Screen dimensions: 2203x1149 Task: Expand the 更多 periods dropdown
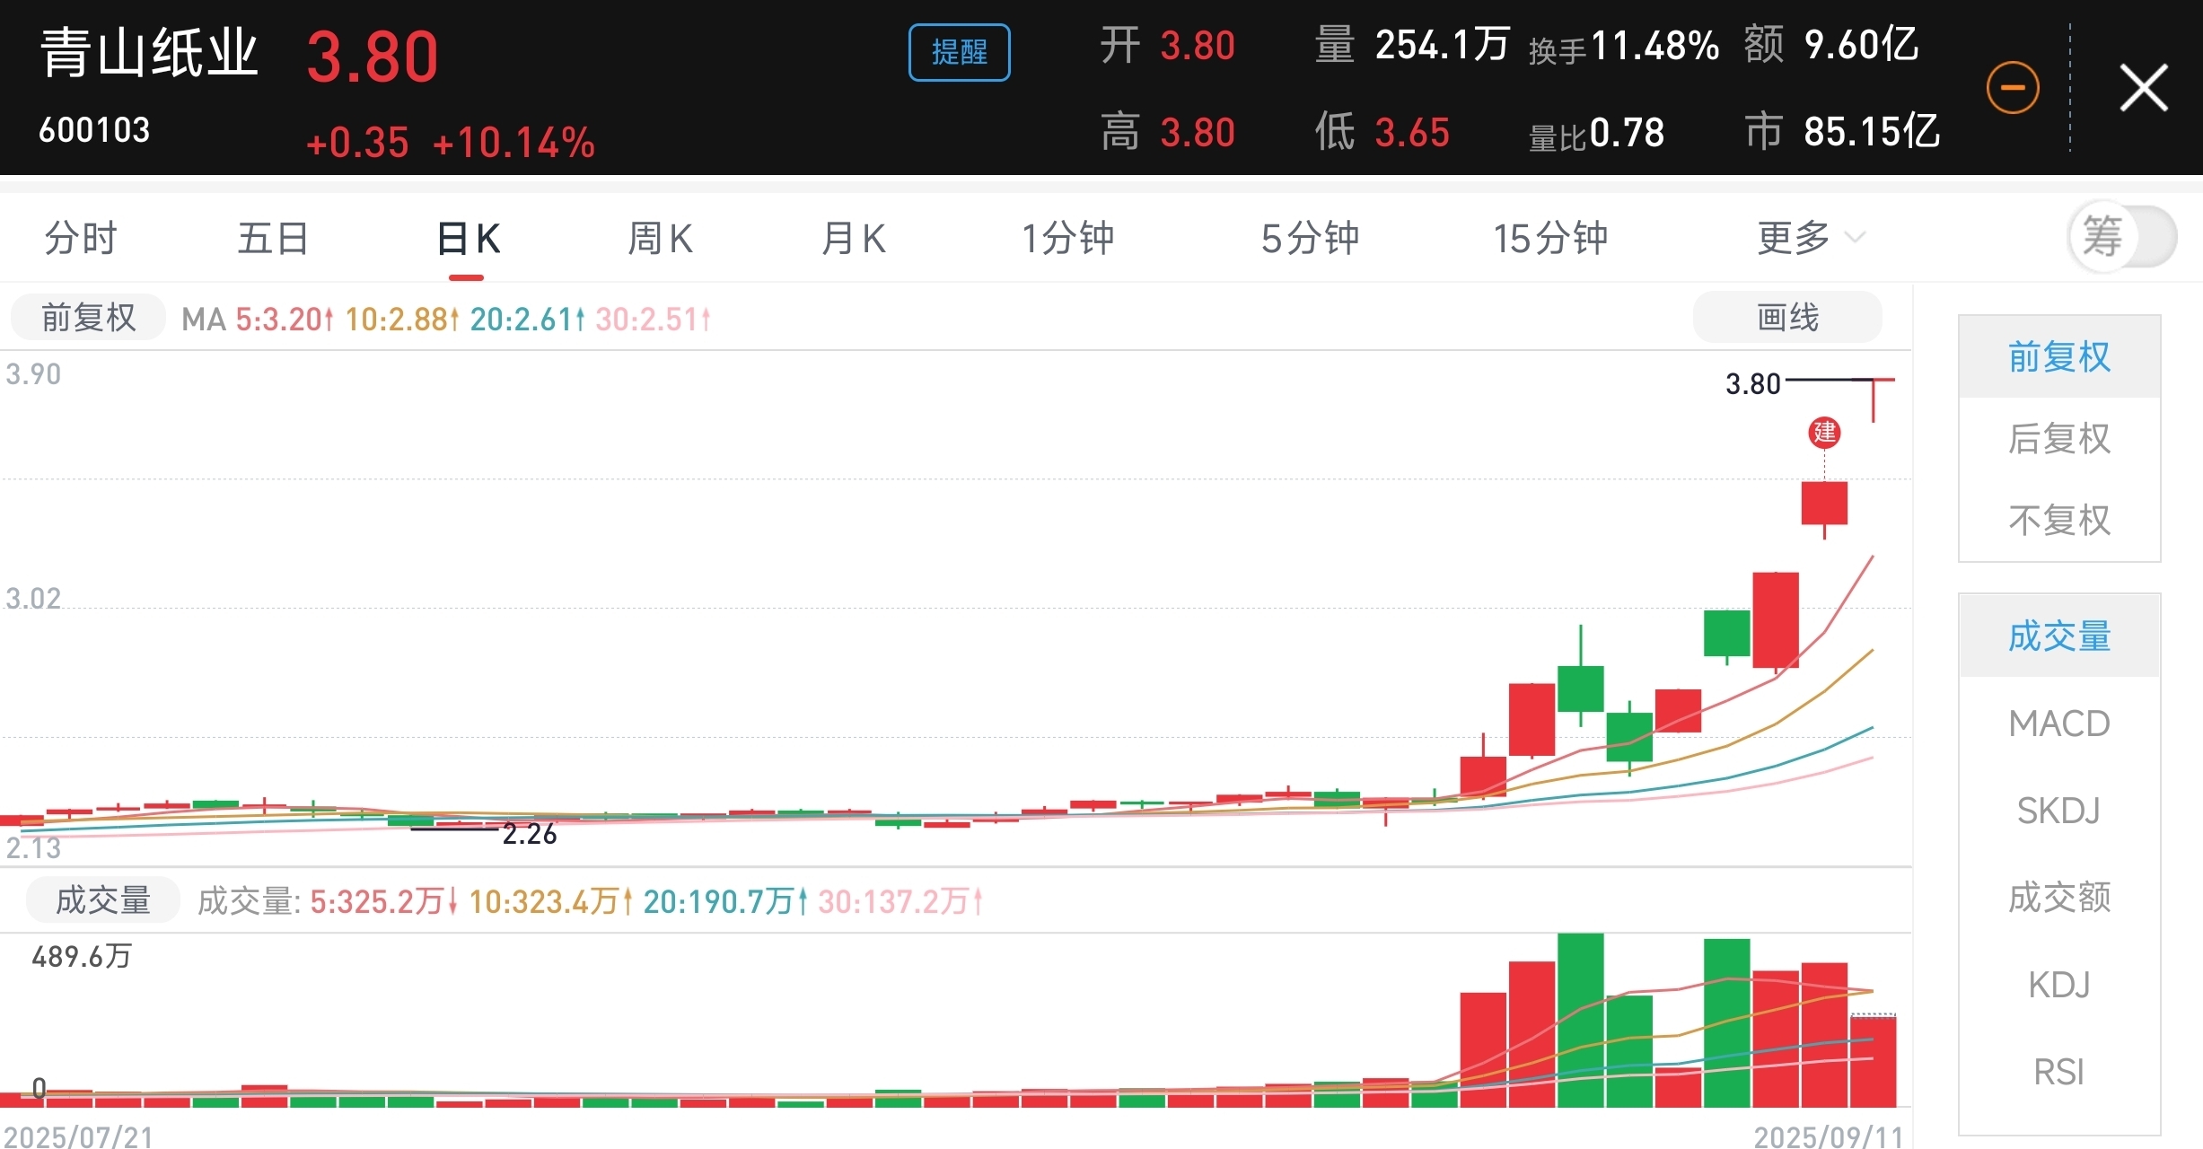point(1811,238)
